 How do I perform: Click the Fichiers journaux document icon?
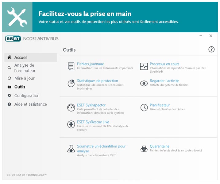tap(71, 66)
